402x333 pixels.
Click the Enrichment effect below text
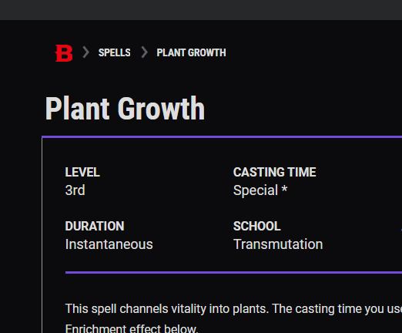click(132, 328)
